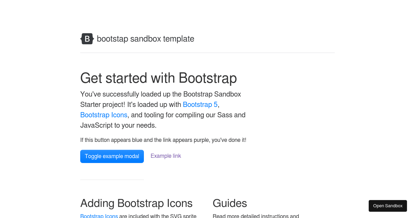Click the Guides section heading

230,203
